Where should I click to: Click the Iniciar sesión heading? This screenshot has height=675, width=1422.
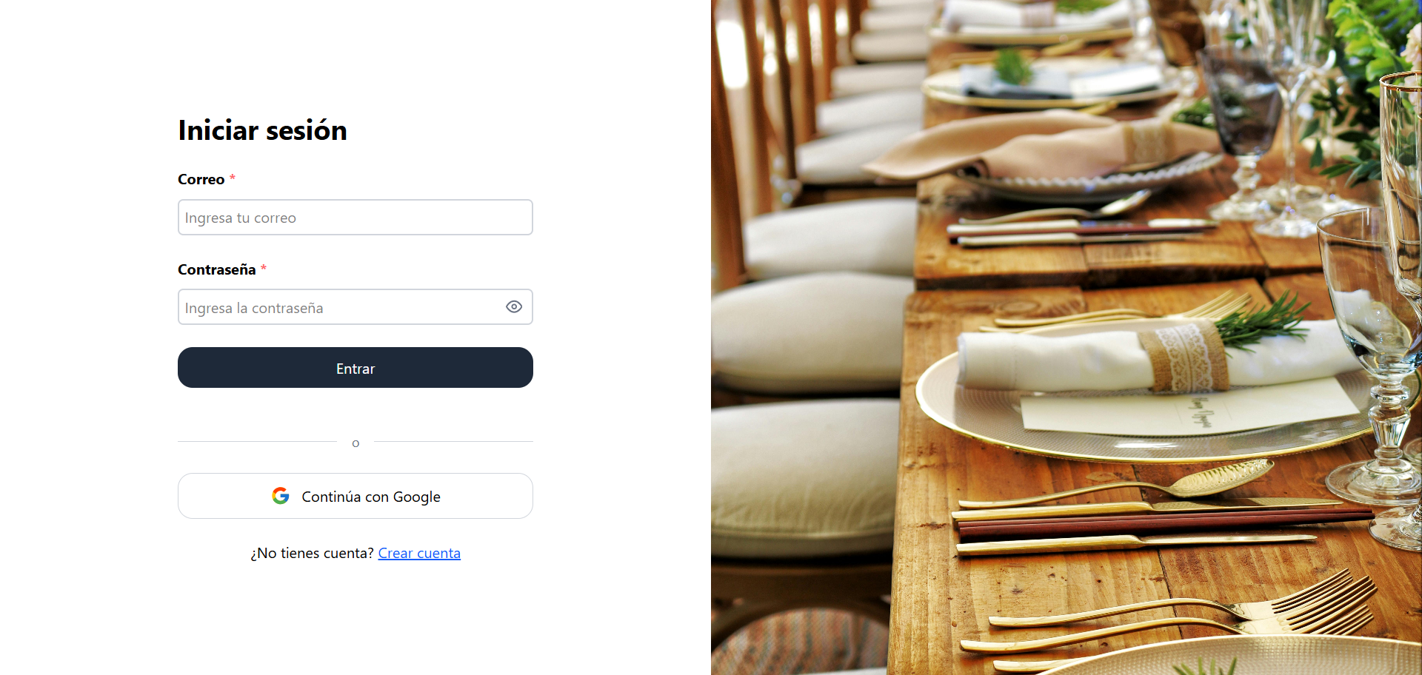(x=262, y=130)
